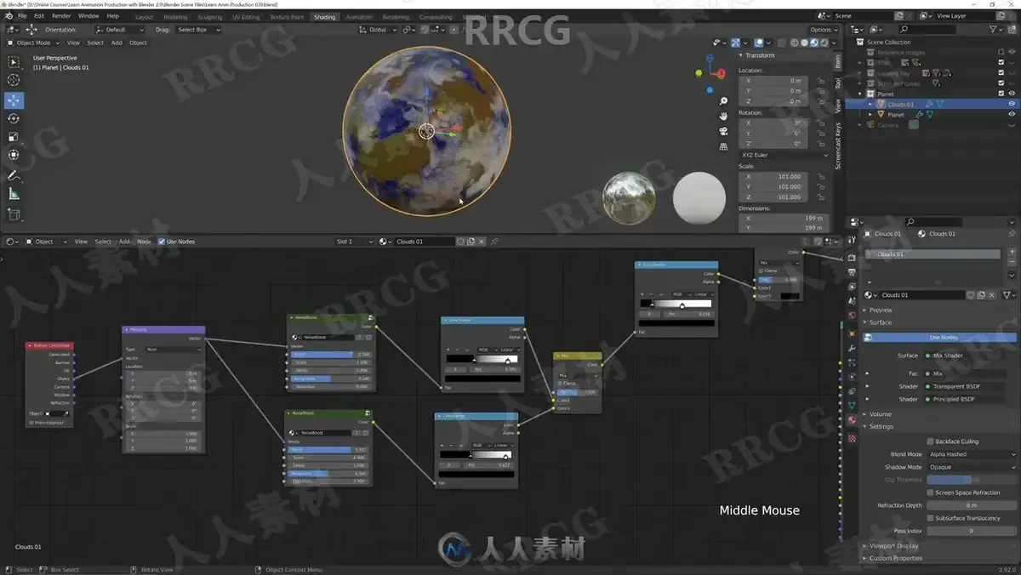Collapse the Settings panel in material properties
Screen dimensions: 1021x575
pos(880,427)
